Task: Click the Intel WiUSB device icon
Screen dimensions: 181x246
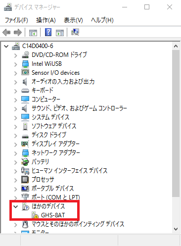Action: [x=25, y=64]
